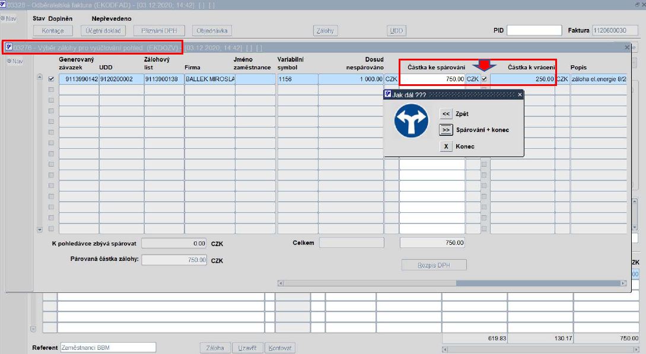Open the Nav icon in advance-selection window
Image resolution: width=646 pixels, height=354 pixels.
pos(15,61)
